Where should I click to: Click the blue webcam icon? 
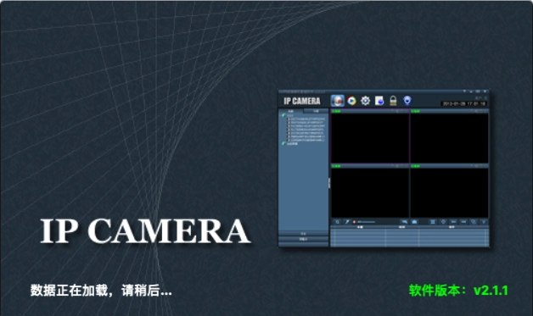(407, 101)
